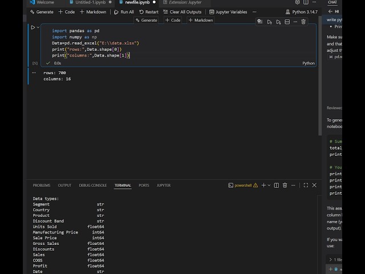Open editor title more actions ellipsis
This screenshot has width=365, height=274.
click(x=314, y=2)
